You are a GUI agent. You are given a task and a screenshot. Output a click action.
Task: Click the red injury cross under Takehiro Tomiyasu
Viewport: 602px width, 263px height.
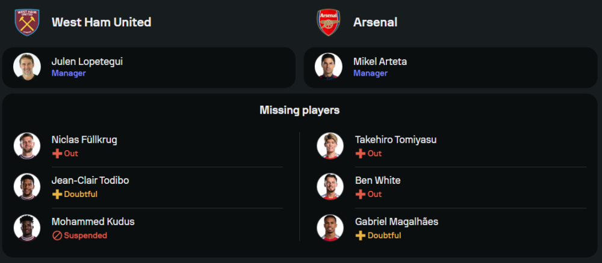[360, 154]
